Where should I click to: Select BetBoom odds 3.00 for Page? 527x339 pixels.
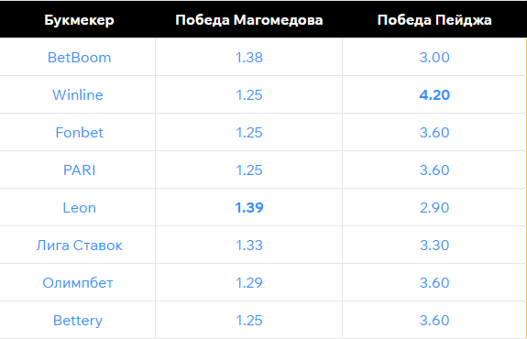click(434, 58)
